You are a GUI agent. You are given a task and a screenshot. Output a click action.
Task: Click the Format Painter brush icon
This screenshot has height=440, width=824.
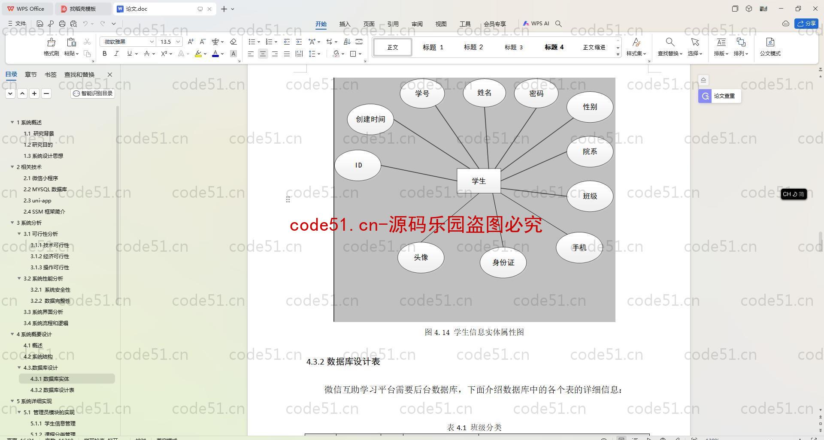[x=51, y=42]
